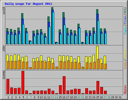Click green weekend day 6 label
The width and height of the screenshot is (128, 100).
click(27, 97)
